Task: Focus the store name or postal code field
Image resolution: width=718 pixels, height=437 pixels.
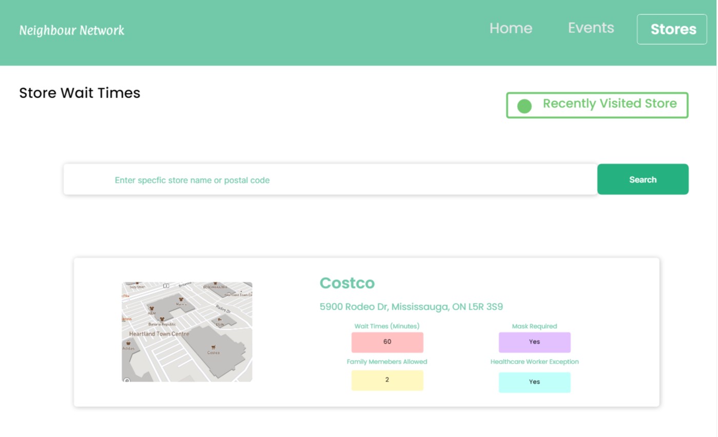Action: point(330,180)
